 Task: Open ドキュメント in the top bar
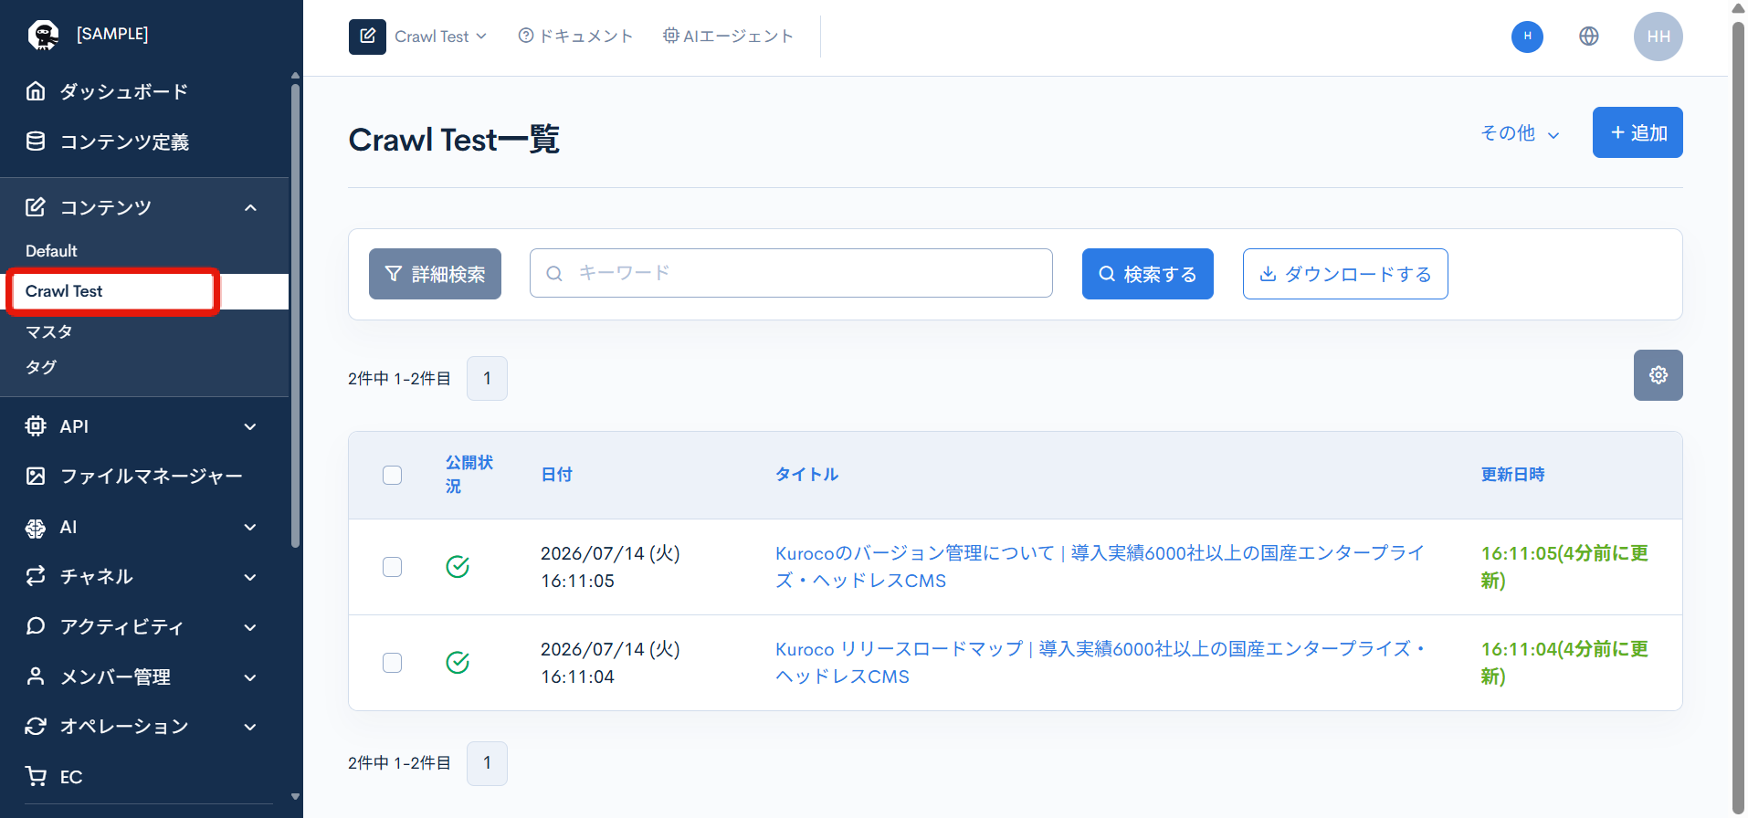point(575,37)
